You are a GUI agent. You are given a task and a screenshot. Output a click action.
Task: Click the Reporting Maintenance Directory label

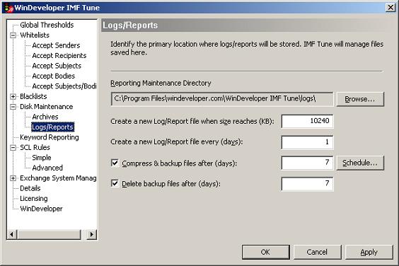(161, 83)
